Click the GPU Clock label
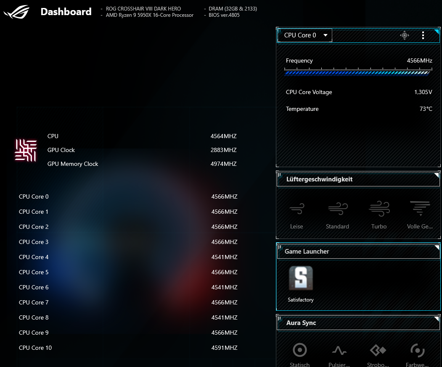The height and width of the screenshot is (367, 442). click(x=61, y=150)
